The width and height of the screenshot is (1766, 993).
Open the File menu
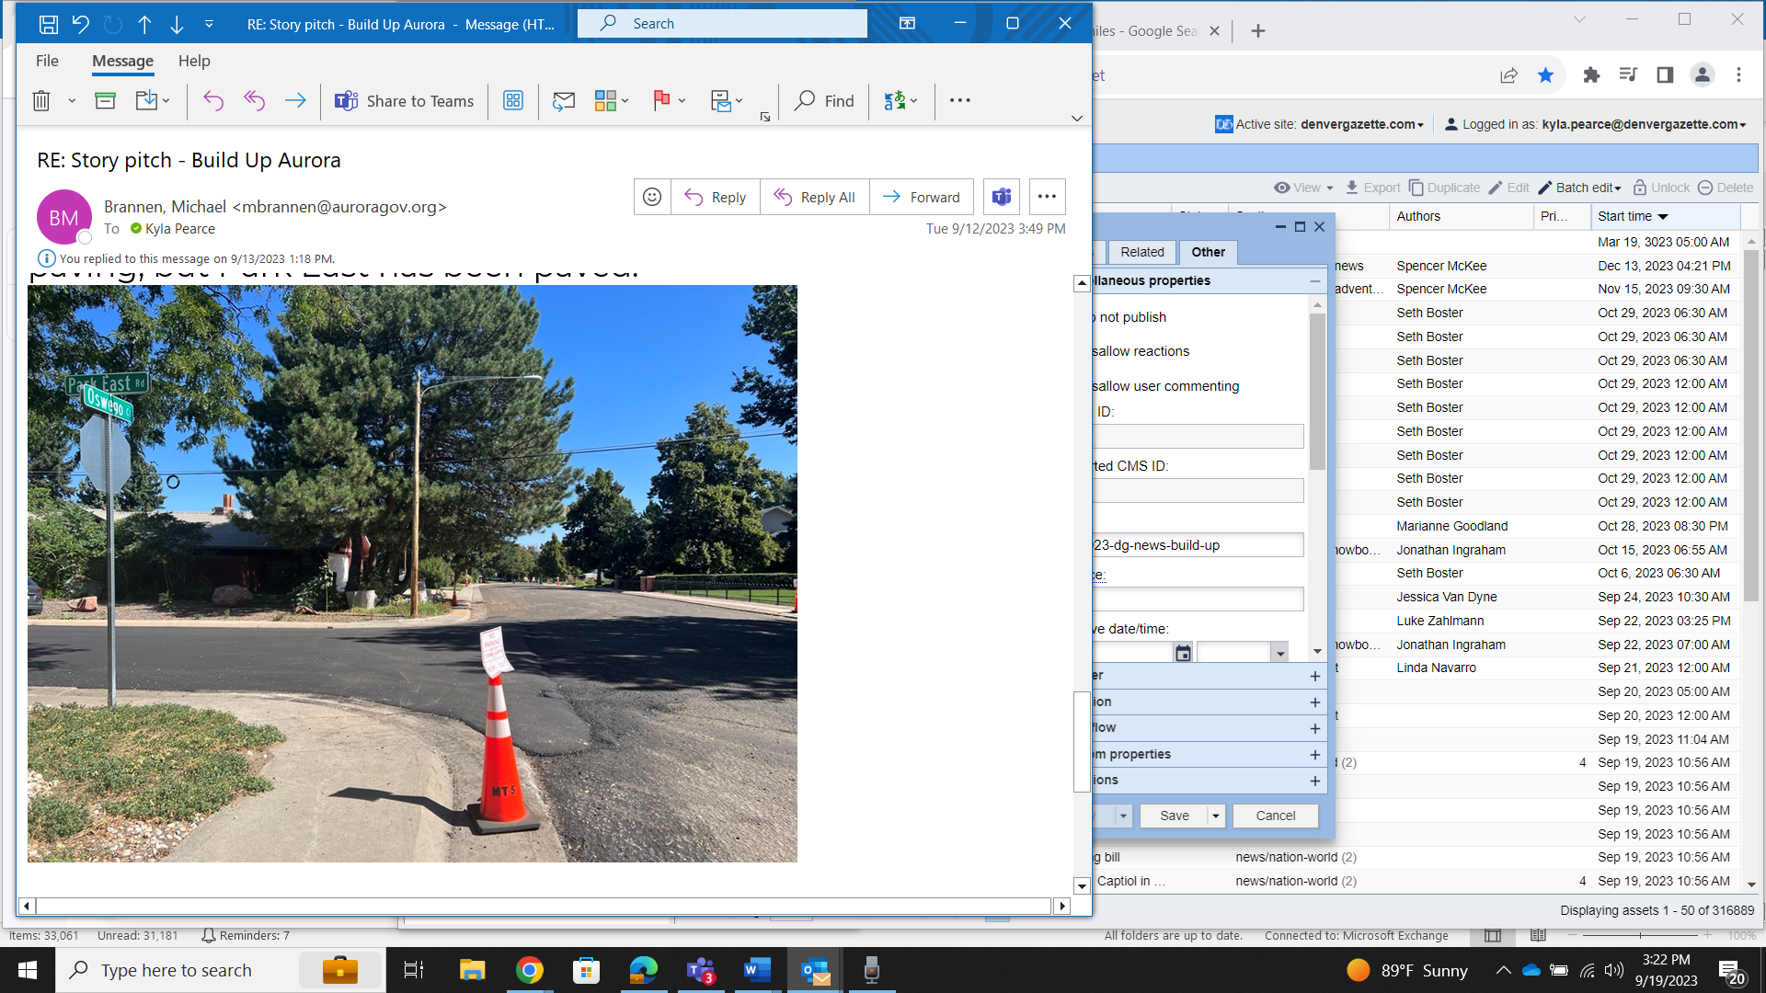tap(47, 61)
